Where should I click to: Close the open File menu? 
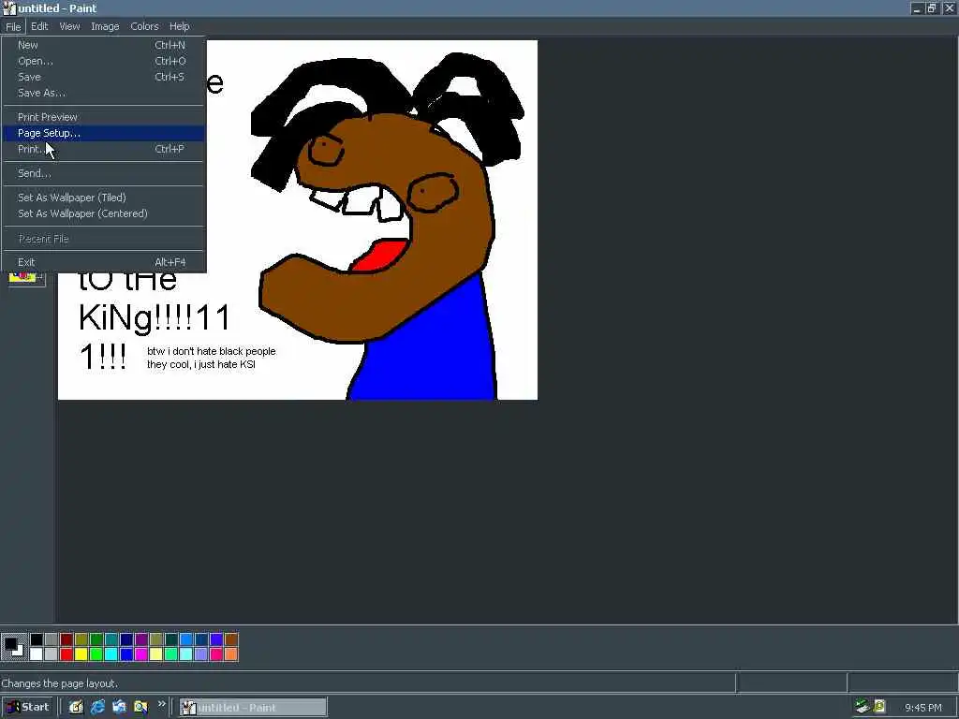[x=13, y=26]
